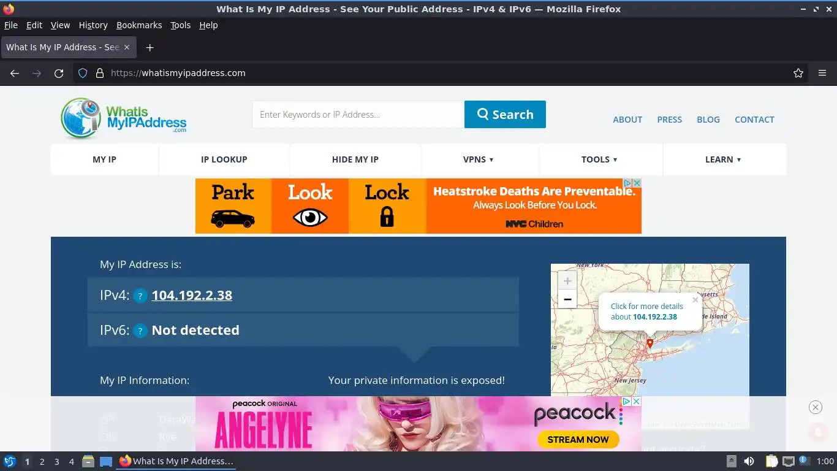Viewport: 837px width, 471px height.
Task: Click the IPv4 help question mark
Action: tap(140, 296)
